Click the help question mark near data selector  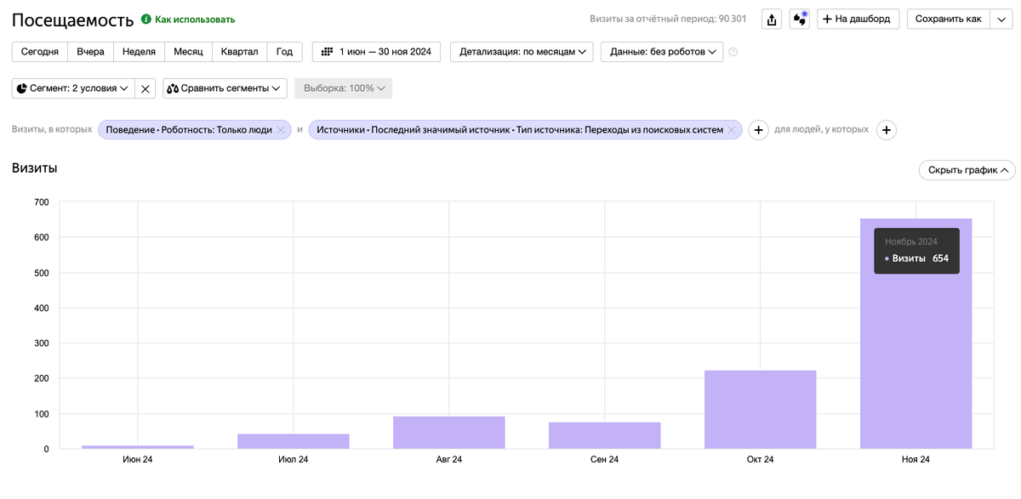pyautogui.click(x=733, y=52)
